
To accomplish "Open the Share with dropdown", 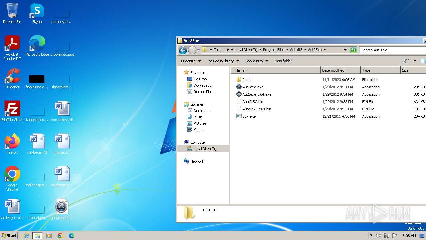I will [x=257, y=61].
